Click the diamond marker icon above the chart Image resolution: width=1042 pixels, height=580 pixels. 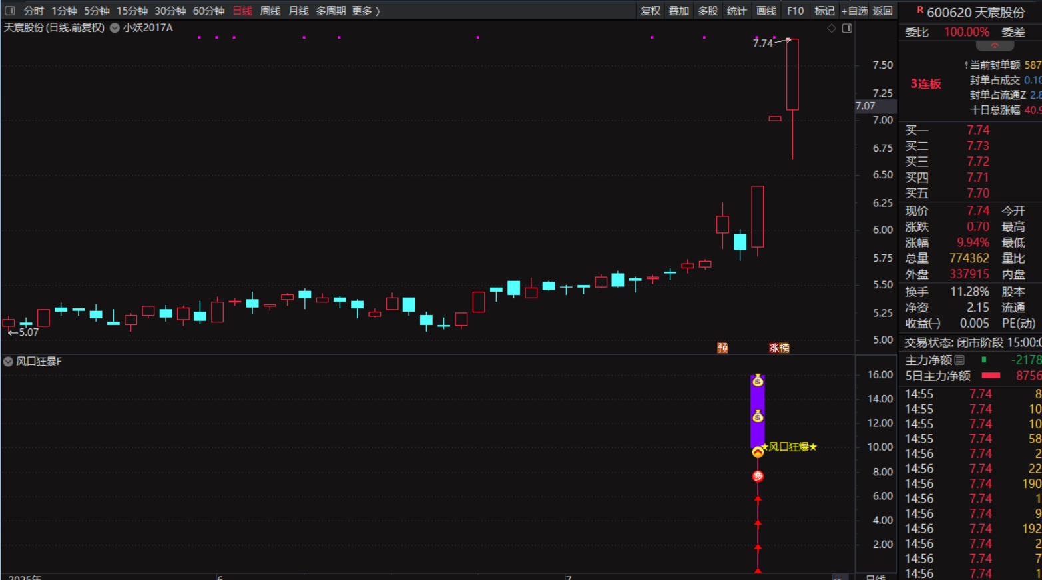pos(831,28)
